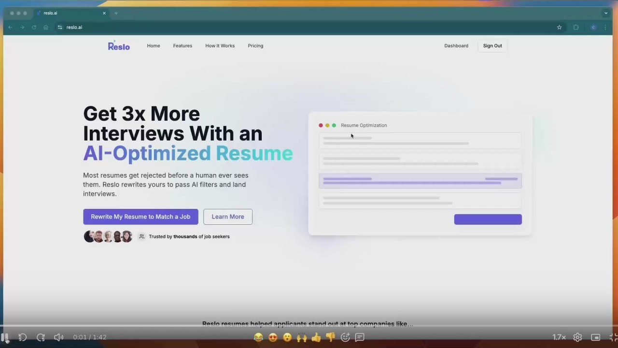This screenshot has height=348, width=618.
Task: React with the heart-eyes emoji
Action: click(273, 337)
